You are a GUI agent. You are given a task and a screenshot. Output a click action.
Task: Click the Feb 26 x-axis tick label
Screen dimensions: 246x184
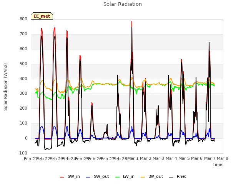pyautogui.click(x=95, y=159)
